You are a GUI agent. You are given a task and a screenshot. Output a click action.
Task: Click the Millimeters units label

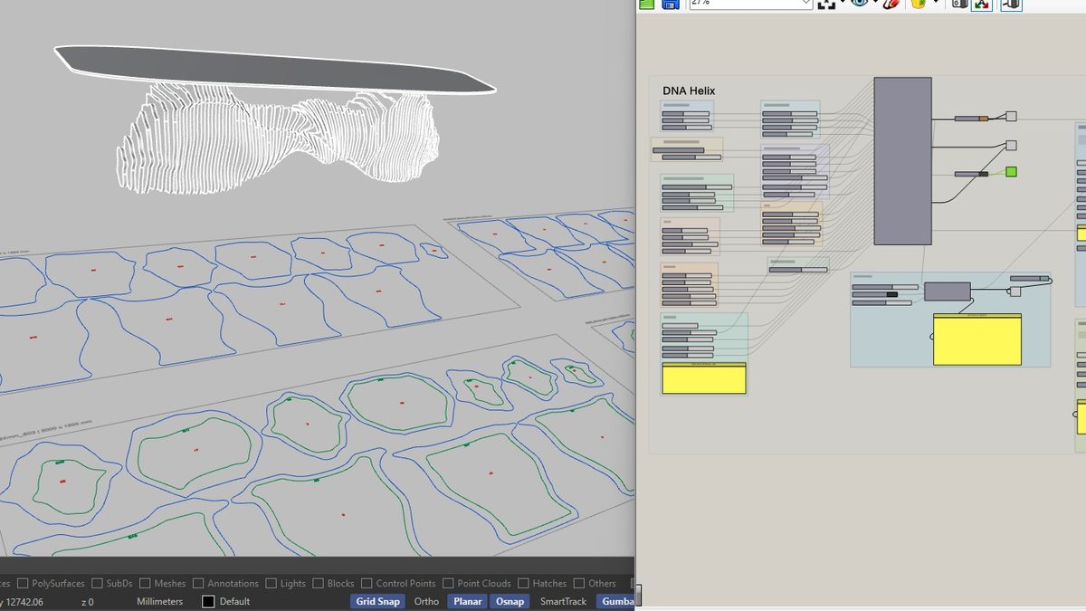click(x=159, y=601)
